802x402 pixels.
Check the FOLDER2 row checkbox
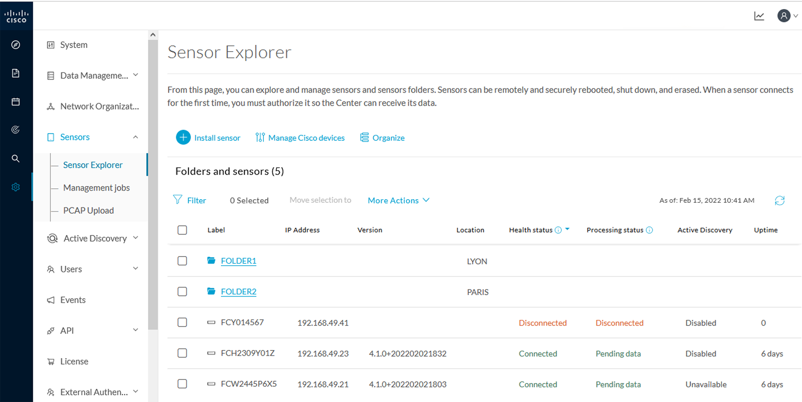182,292
